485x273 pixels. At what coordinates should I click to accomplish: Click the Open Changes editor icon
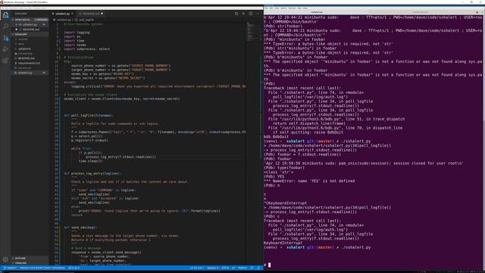pos(236,14)
